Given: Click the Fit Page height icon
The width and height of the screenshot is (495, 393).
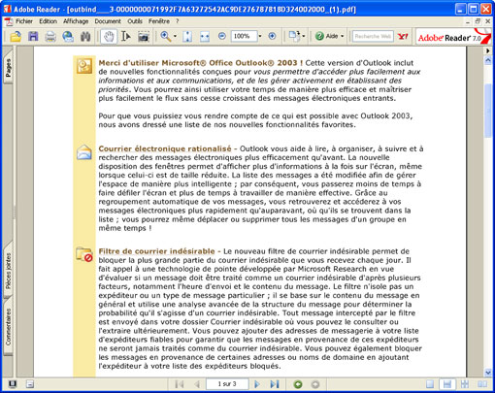Looking at the screenshot, I should (187, 36).
